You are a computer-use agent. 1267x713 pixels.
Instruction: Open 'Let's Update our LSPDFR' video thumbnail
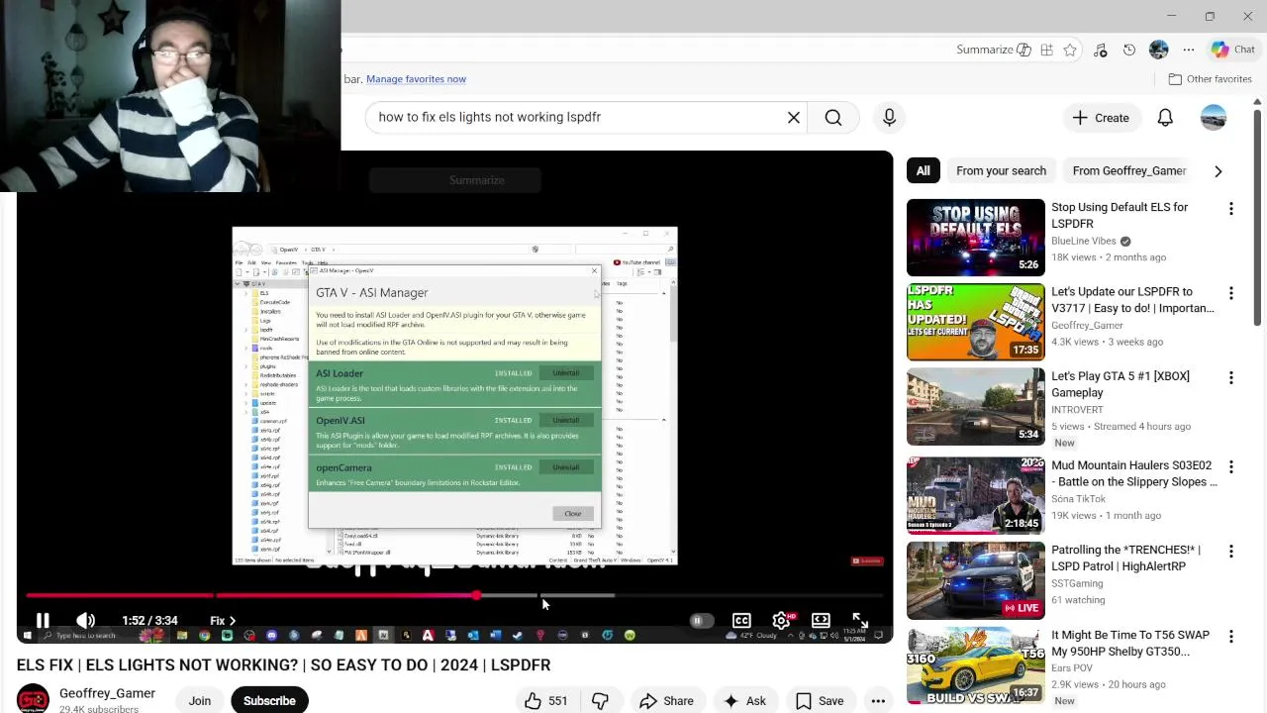(975, 322)
